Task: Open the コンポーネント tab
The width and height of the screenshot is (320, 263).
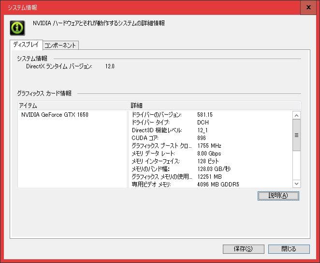Action: click(60, 46)
